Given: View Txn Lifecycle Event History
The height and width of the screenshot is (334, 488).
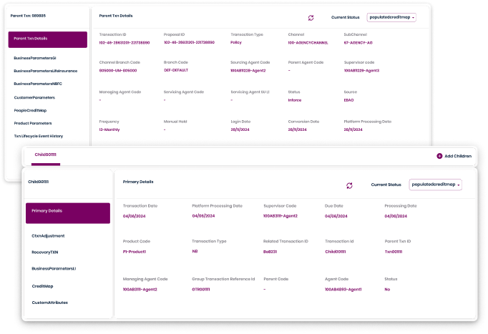Looking at the screenshot, I should (x=39, y=136).
